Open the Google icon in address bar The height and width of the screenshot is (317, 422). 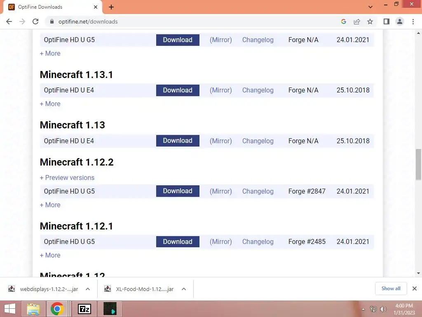tap(343, 21)
